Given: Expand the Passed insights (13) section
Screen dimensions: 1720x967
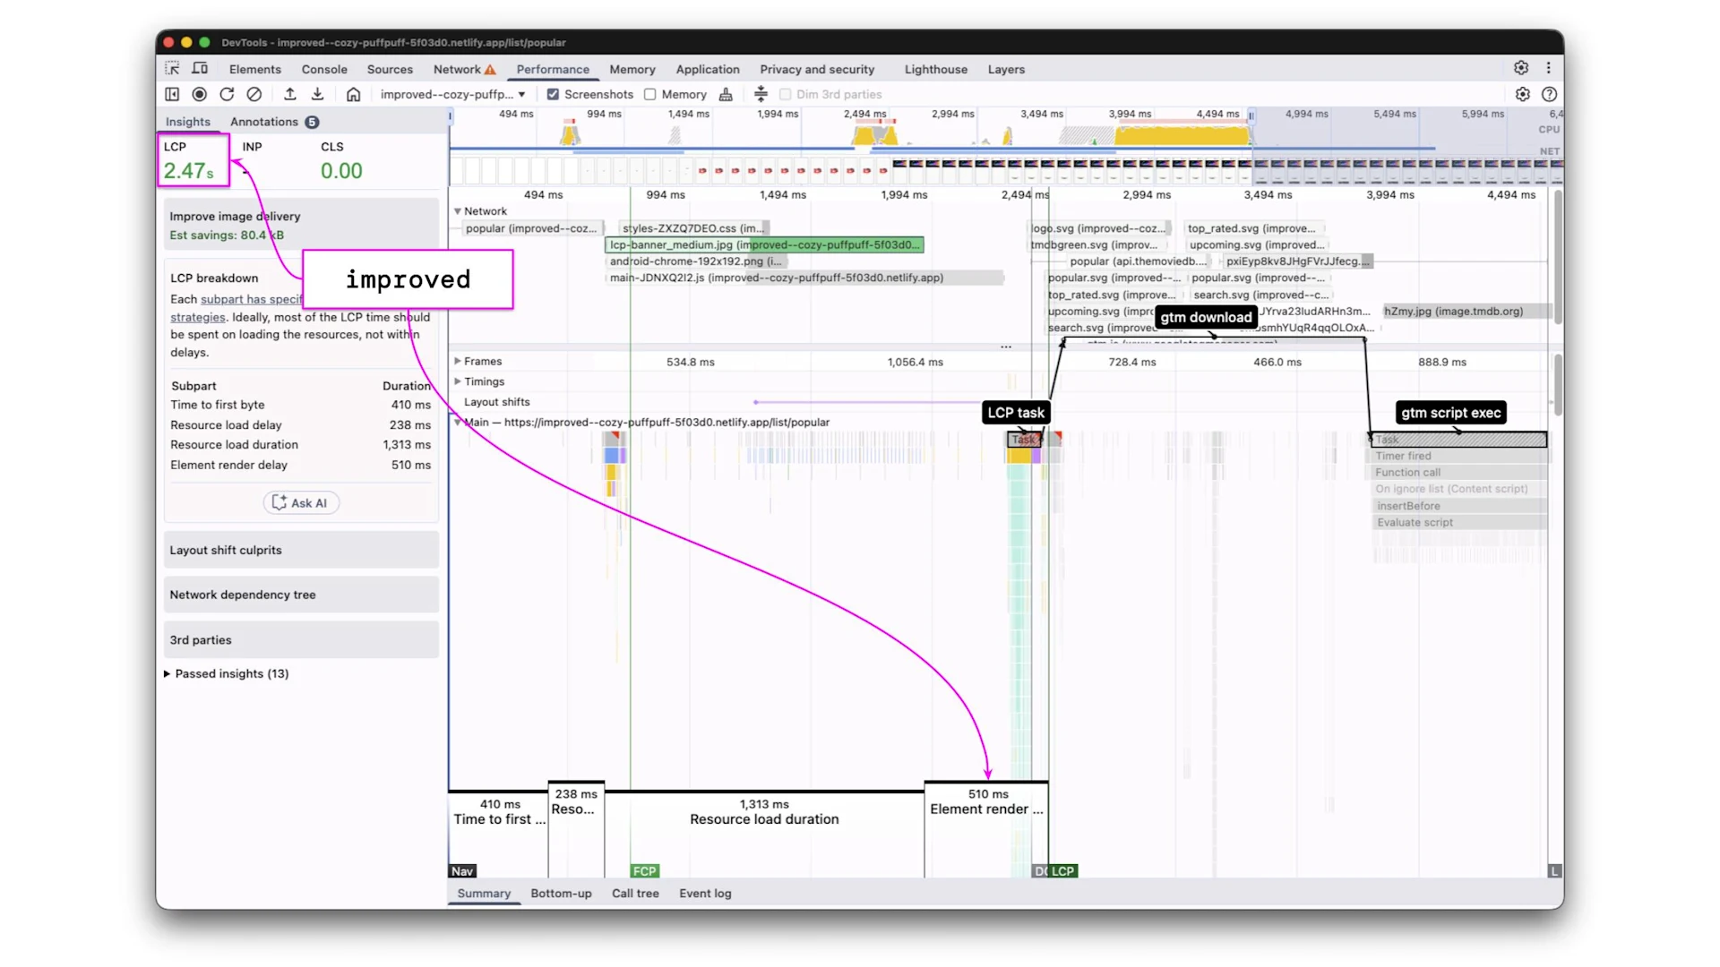Looking at the screenshot, I should 167,673.
